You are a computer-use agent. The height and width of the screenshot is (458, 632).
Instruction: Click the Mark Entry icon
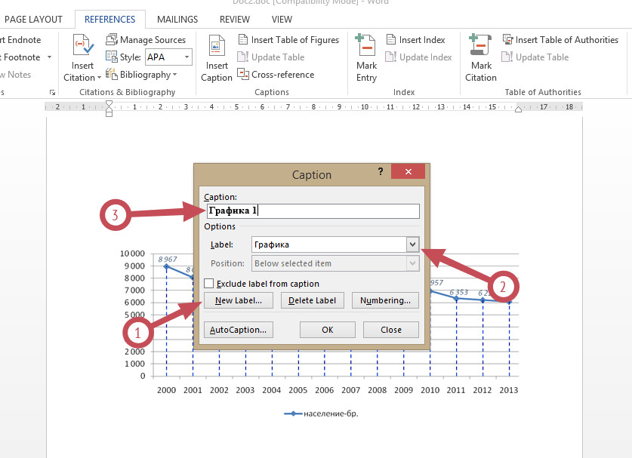coord(366,45)
